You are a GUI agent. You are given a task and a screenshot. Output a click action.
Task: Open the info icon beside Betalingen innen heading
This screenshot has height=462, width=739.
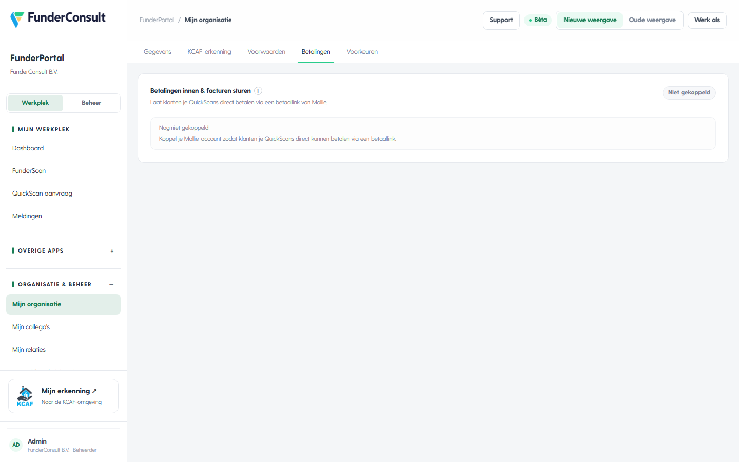[x=258, y=91]
